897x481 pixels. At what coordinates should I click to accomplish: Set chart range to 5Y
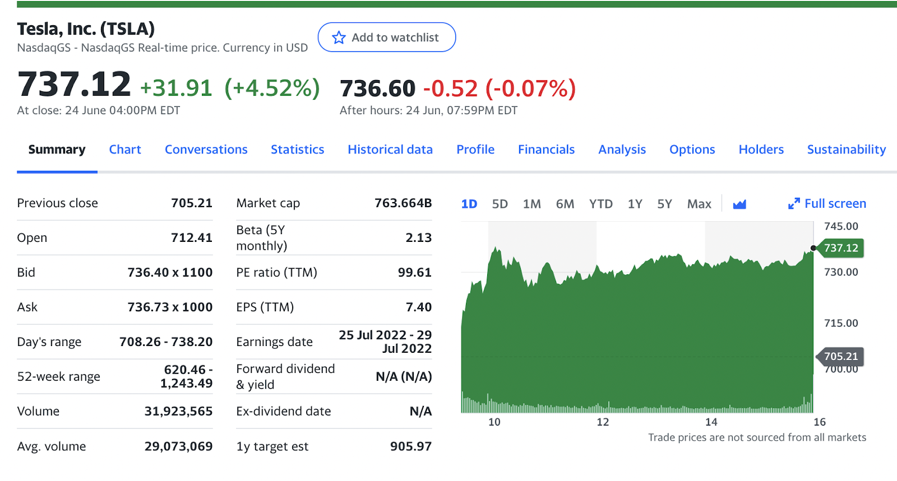665,204
